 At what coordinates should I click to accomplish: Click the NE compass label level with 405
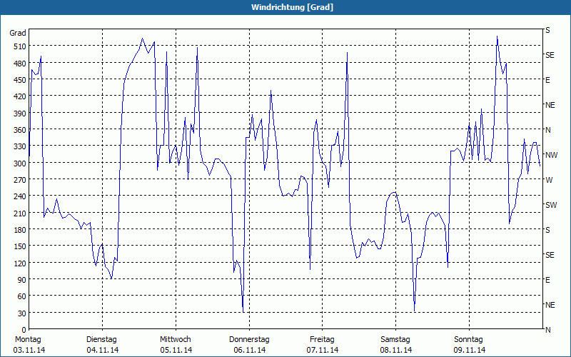click(550, 105)
